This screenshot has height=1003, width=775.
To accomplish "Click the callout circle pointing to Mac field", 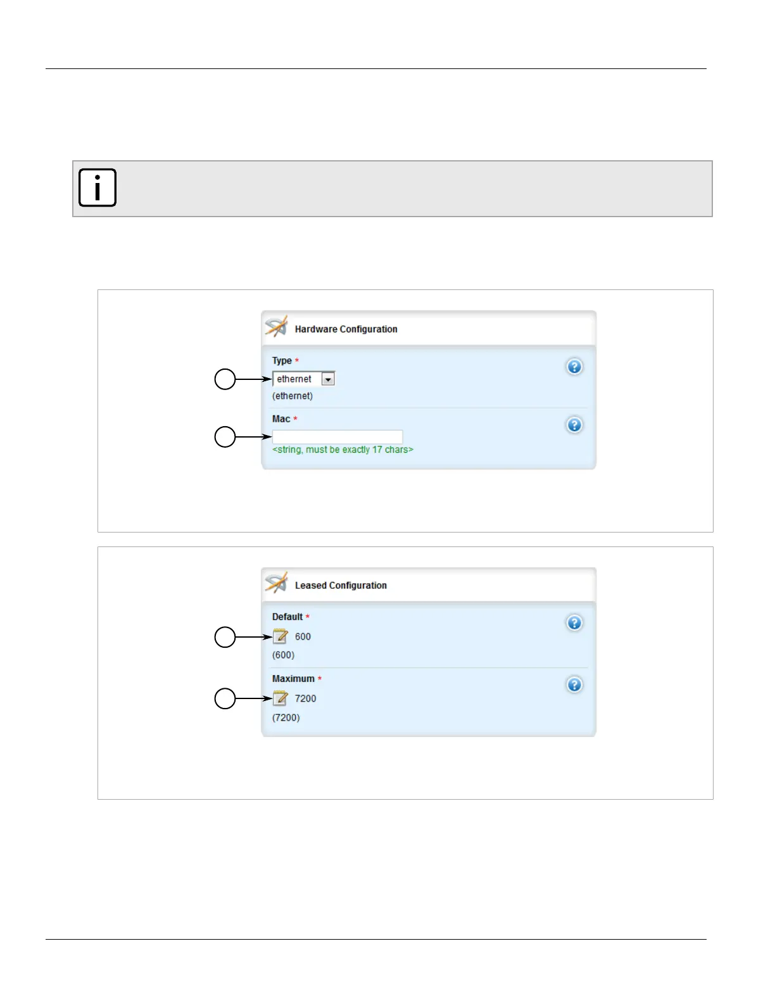I will [x=225, y=437].
